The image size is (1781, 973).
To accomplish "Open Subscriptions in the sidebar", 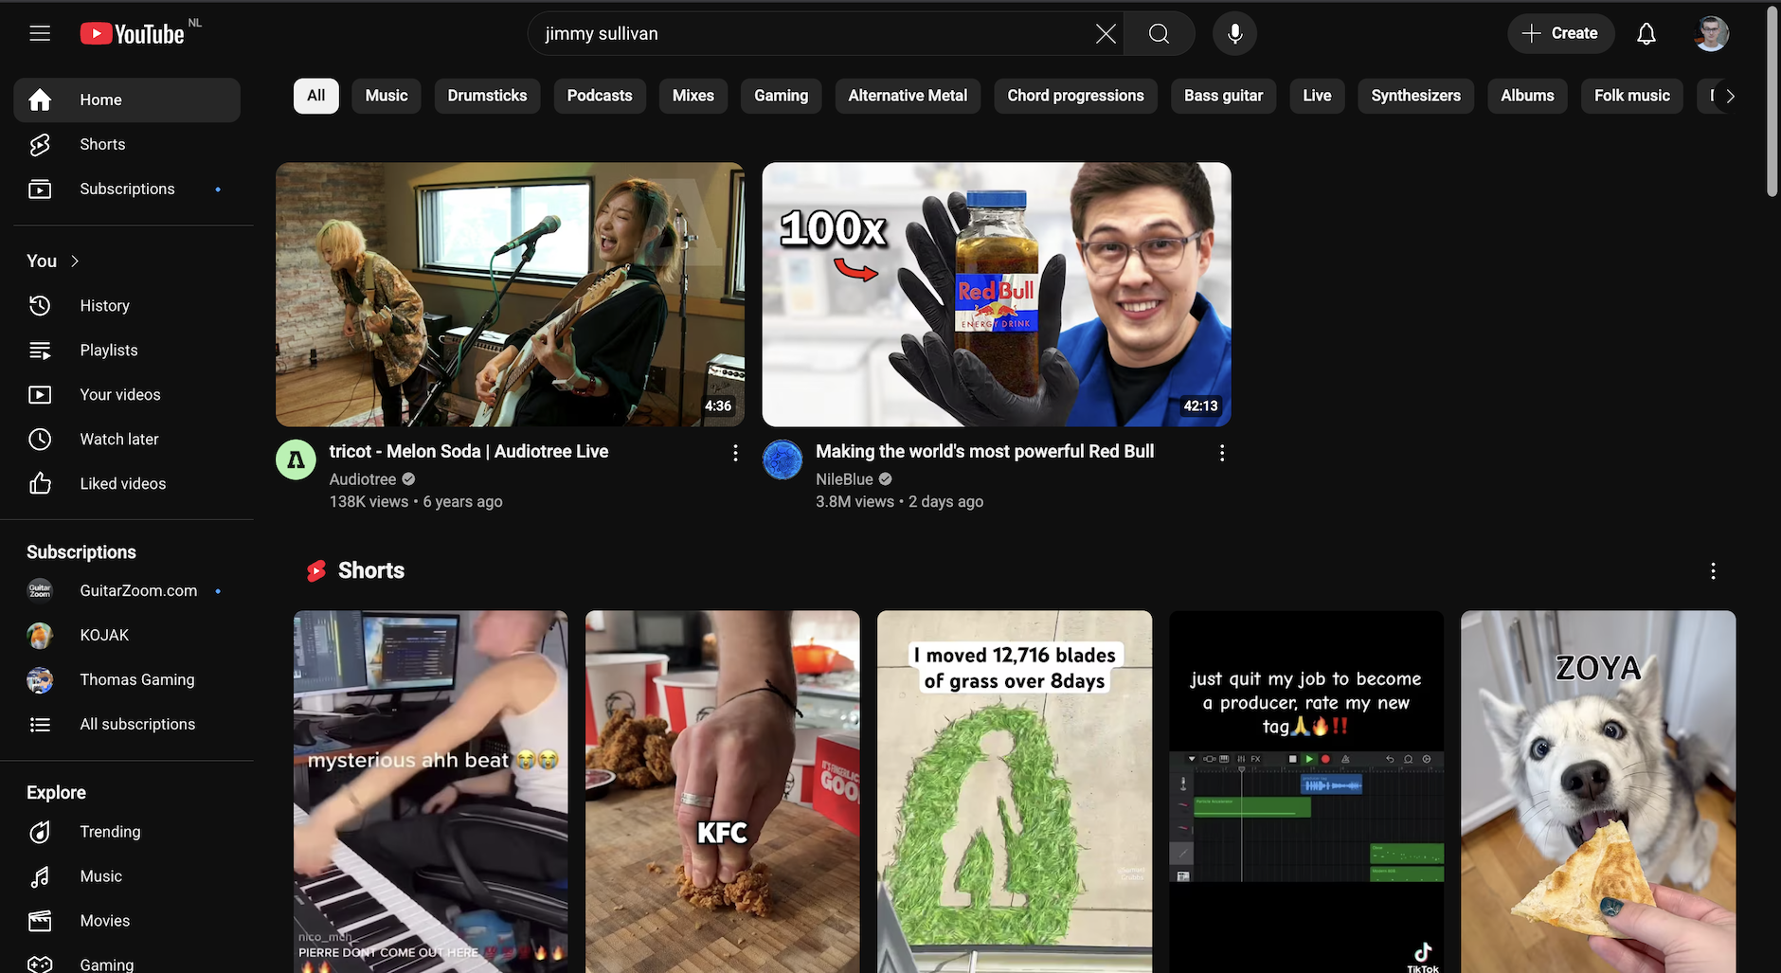I will 127,189.
